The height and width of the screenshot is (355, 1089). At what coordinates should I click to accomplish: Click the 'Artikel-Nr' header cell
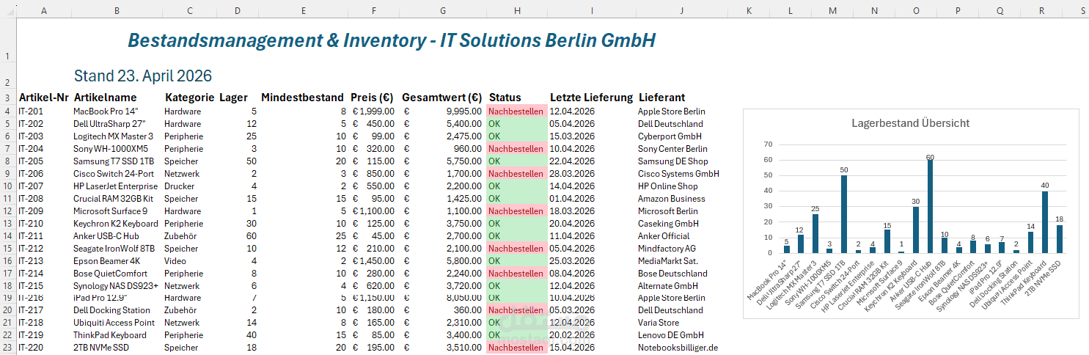click(44, 98)
